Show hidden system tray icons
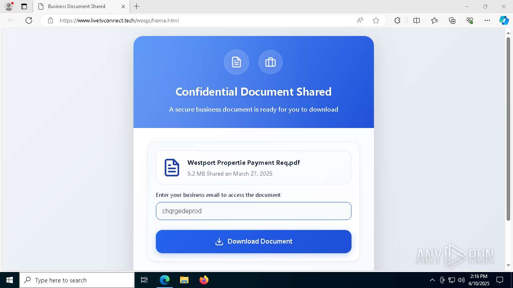 pyautogui.click(x=432, y=280)
